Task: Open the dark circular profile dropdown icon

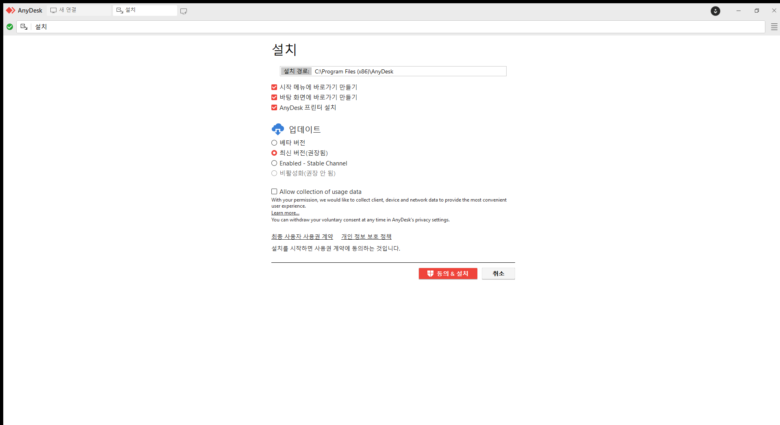Action: tap(715, 11)
